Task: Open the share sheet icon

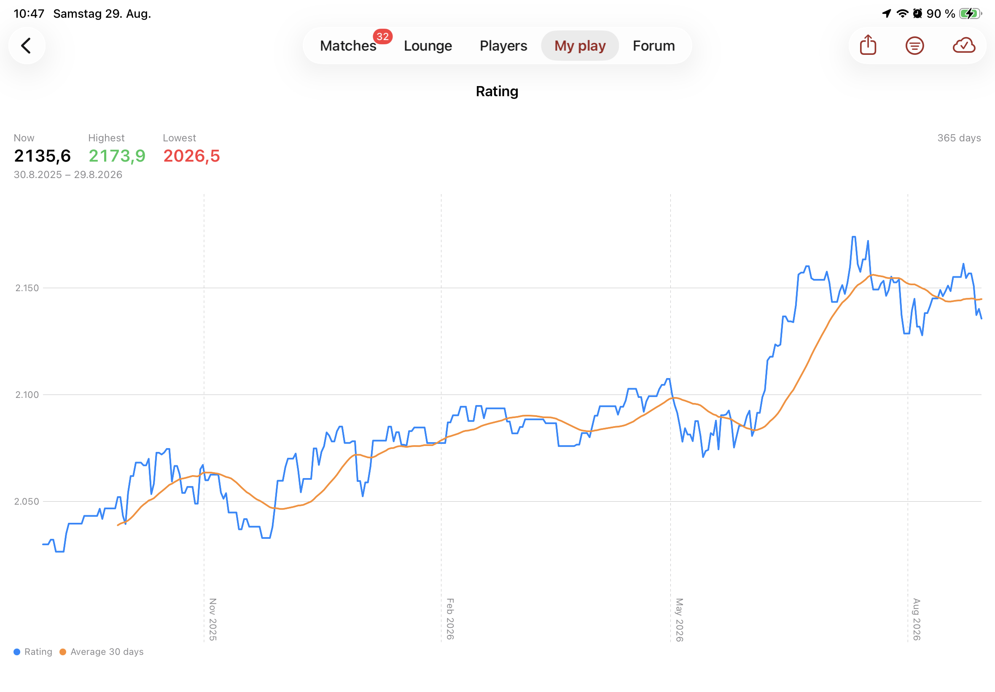Action: click(x=868, y=45)
